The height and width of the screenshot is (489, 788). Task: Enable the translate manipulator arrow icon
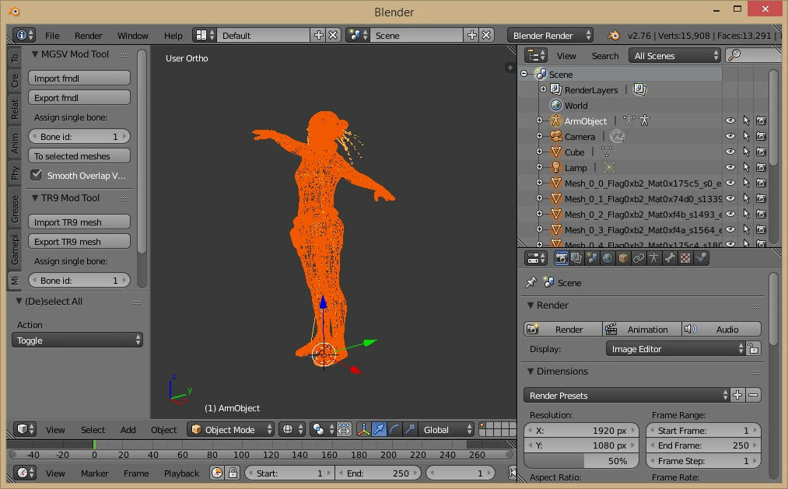(x=379, y=429)
